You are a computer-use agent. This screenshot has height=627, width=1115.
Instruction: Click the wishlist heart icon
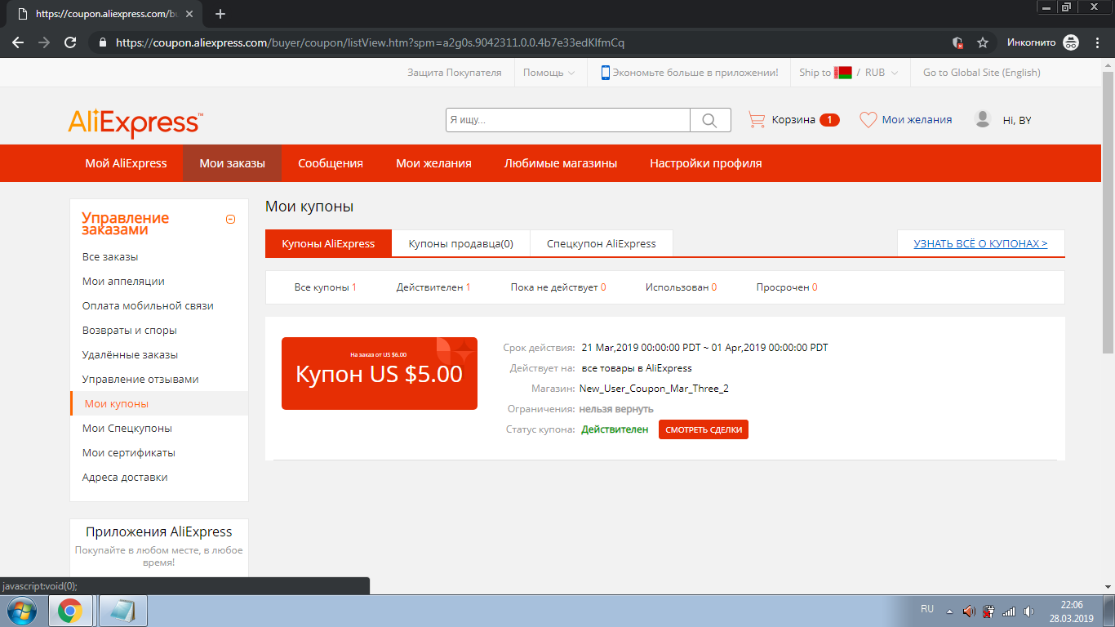click(x=868, y=120)
